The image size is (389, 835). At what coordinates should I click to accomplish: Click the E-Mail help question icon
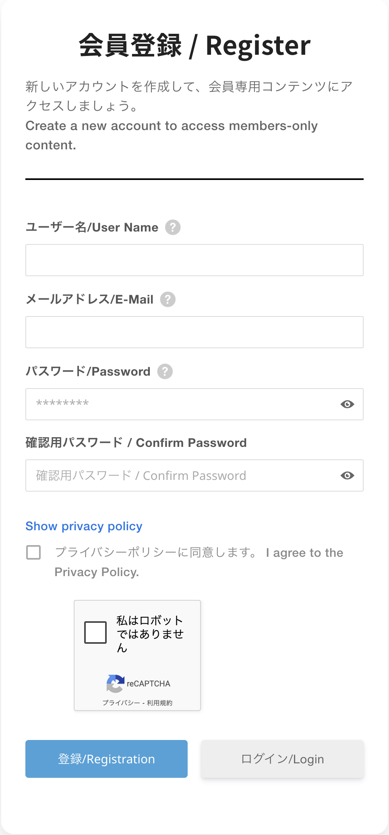[168, 300]
